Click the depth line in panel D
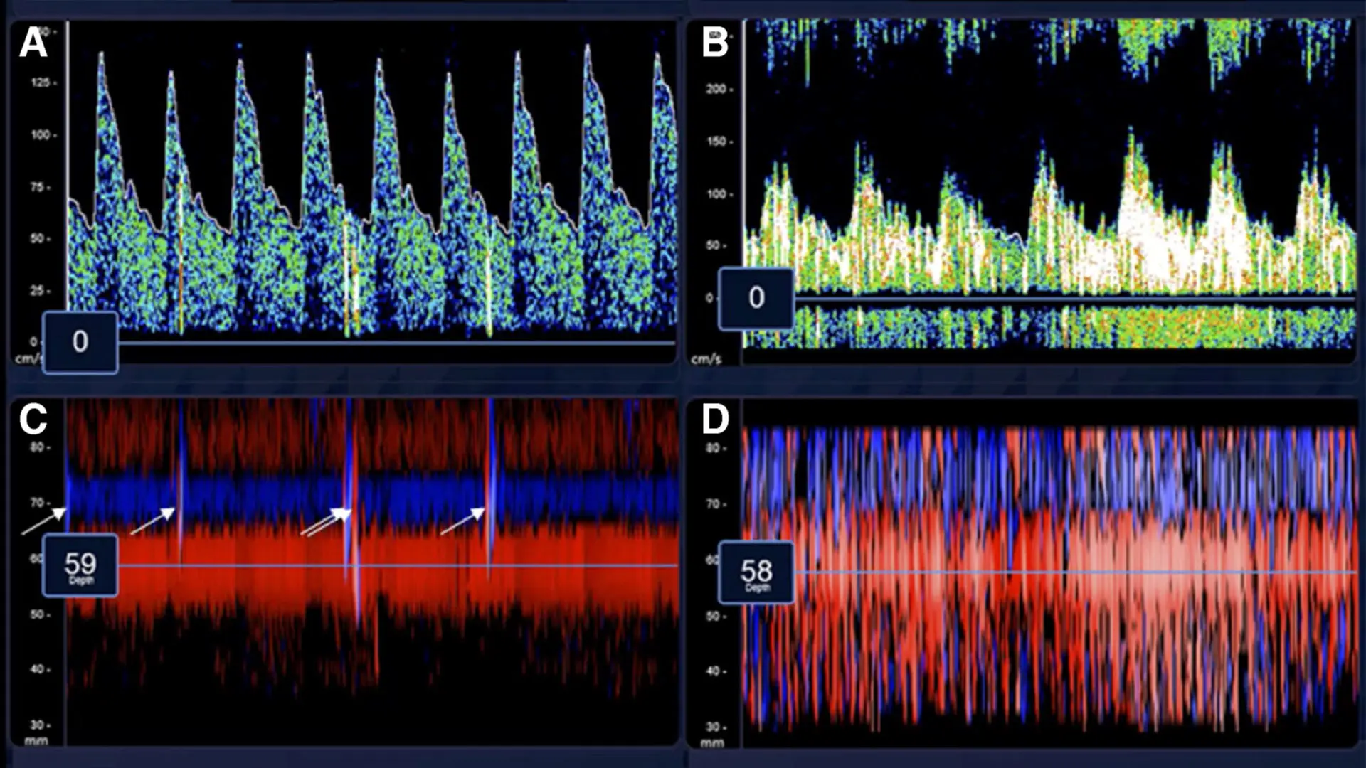1366x768 pixels. 1067,572
